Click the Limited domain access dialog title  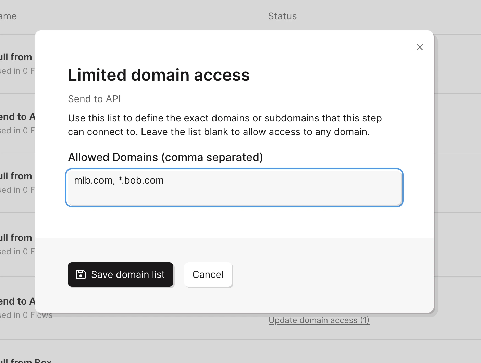coord(159,75)
